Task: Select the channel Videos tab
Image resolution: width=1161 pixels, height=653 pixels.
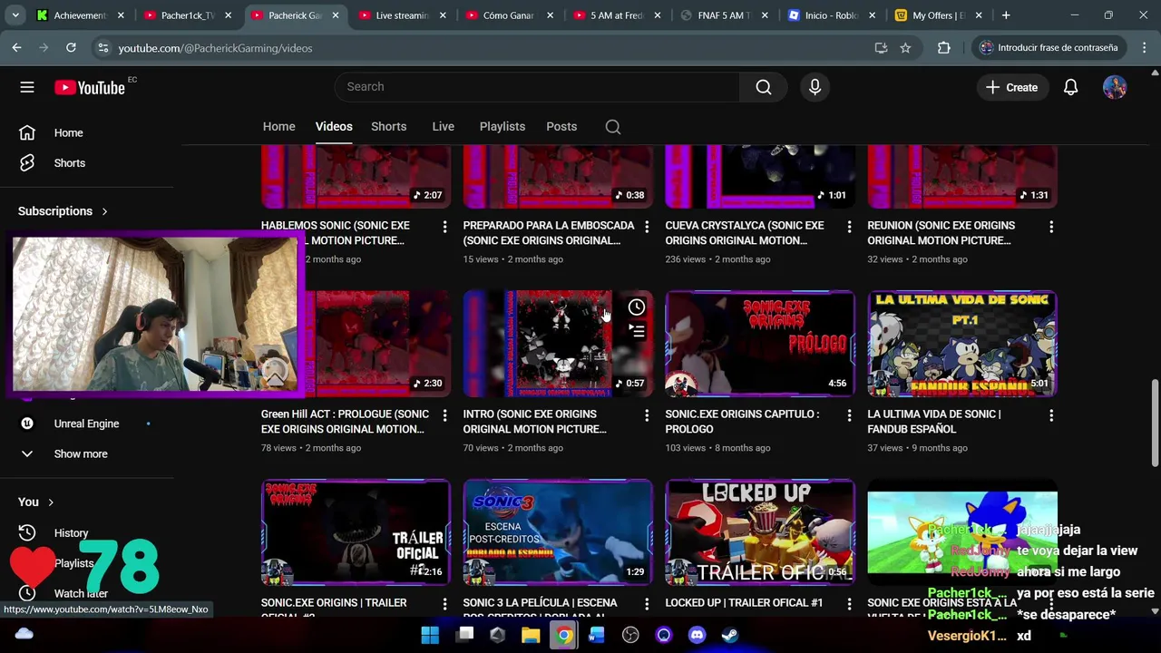Action: [x=334, y=126]
